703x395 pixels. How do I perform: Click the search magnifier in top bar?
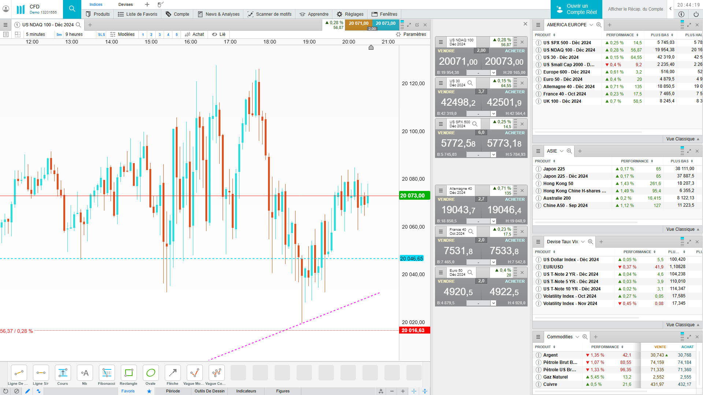72,9
